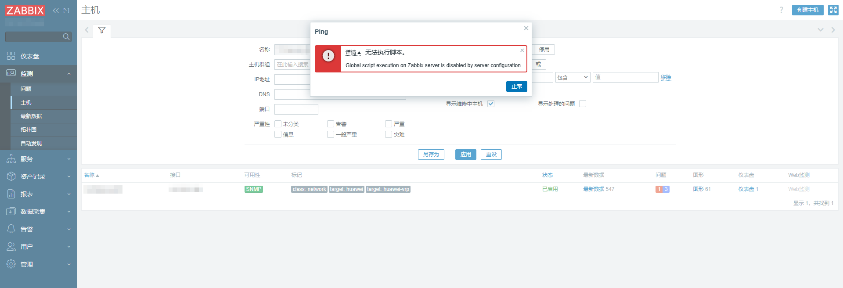The height and width of the screenshot is (288, 843).
Task: Open 问题 in monitoring submenu
Action: (x=26, y=89)
